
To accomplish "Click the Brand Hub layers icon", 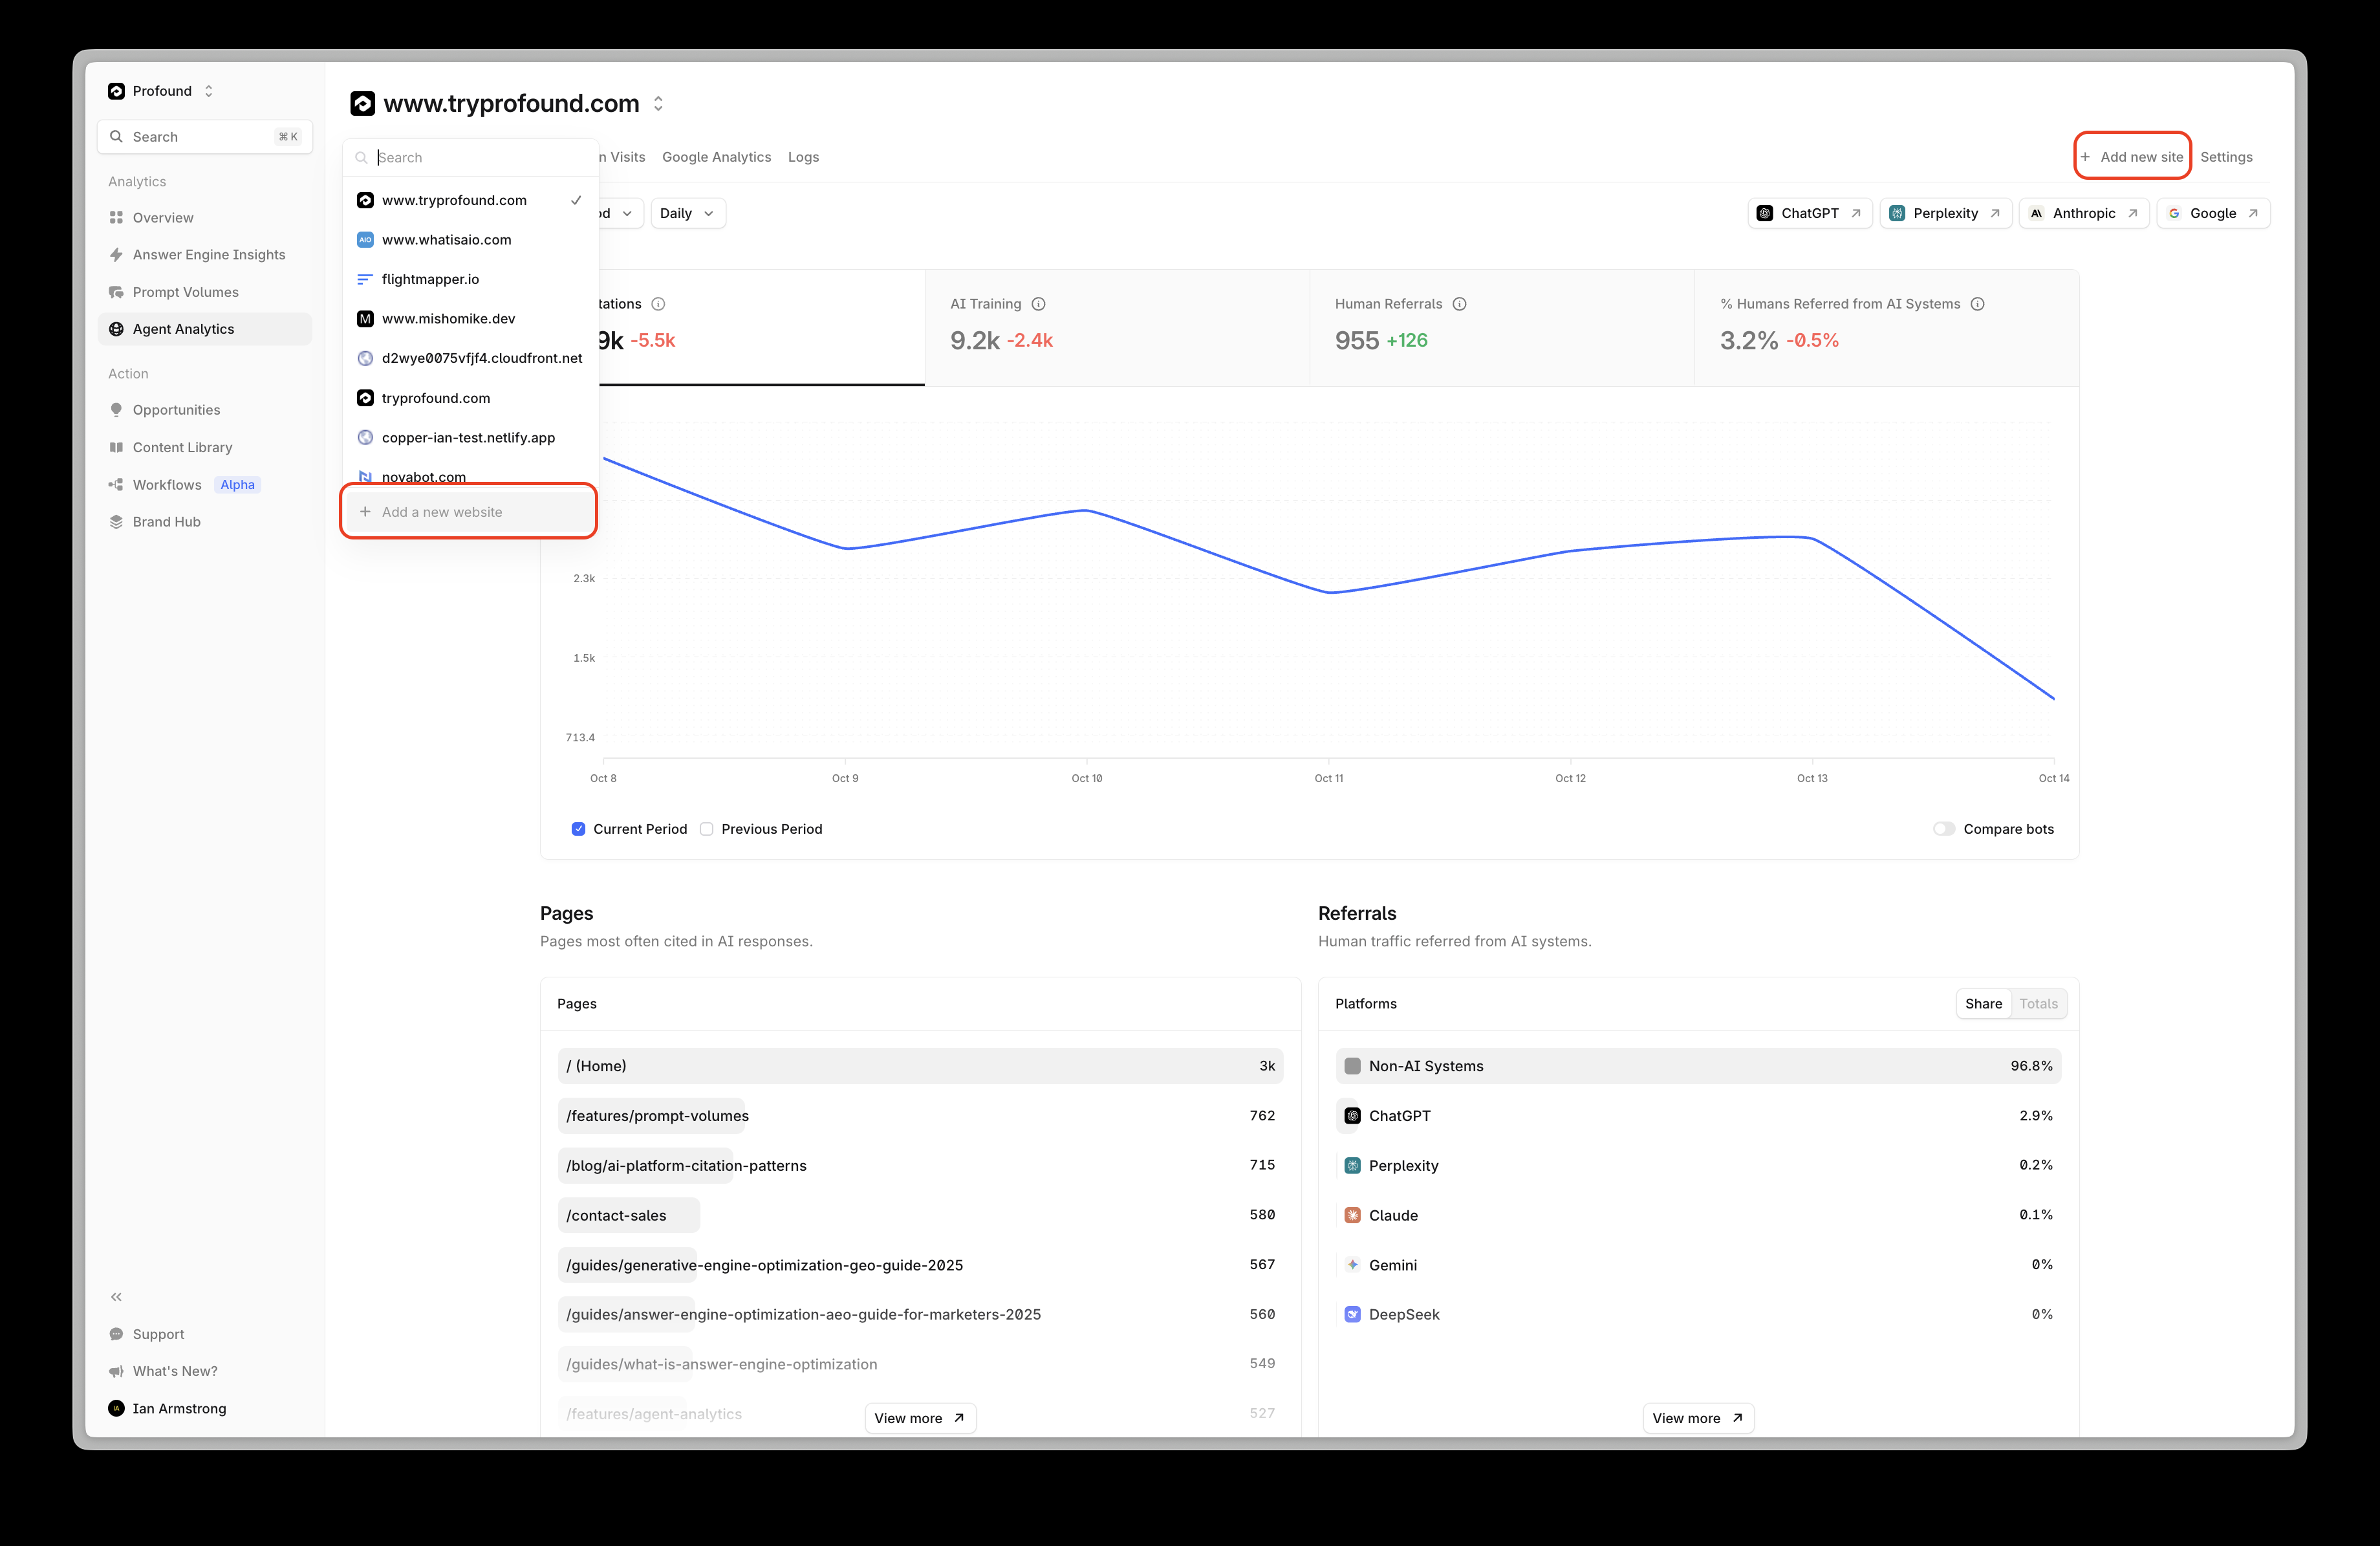I will pos(116,522).
